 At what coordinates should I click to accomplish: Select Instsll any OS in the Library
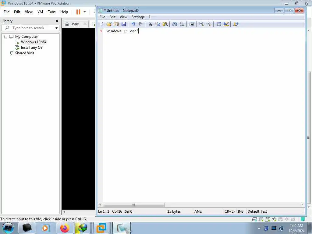(x=31, y=48)
